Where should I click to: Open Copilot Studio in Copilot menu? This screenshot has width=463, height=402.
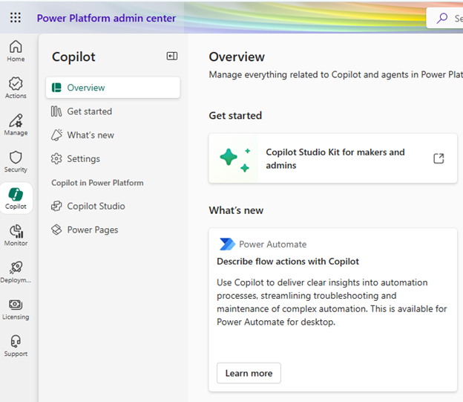point(113,206)
